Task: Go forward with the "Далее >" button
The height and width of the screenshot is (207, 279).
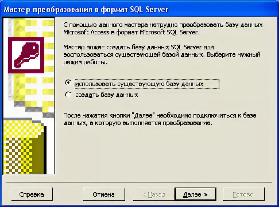Action: pos(195,194)
